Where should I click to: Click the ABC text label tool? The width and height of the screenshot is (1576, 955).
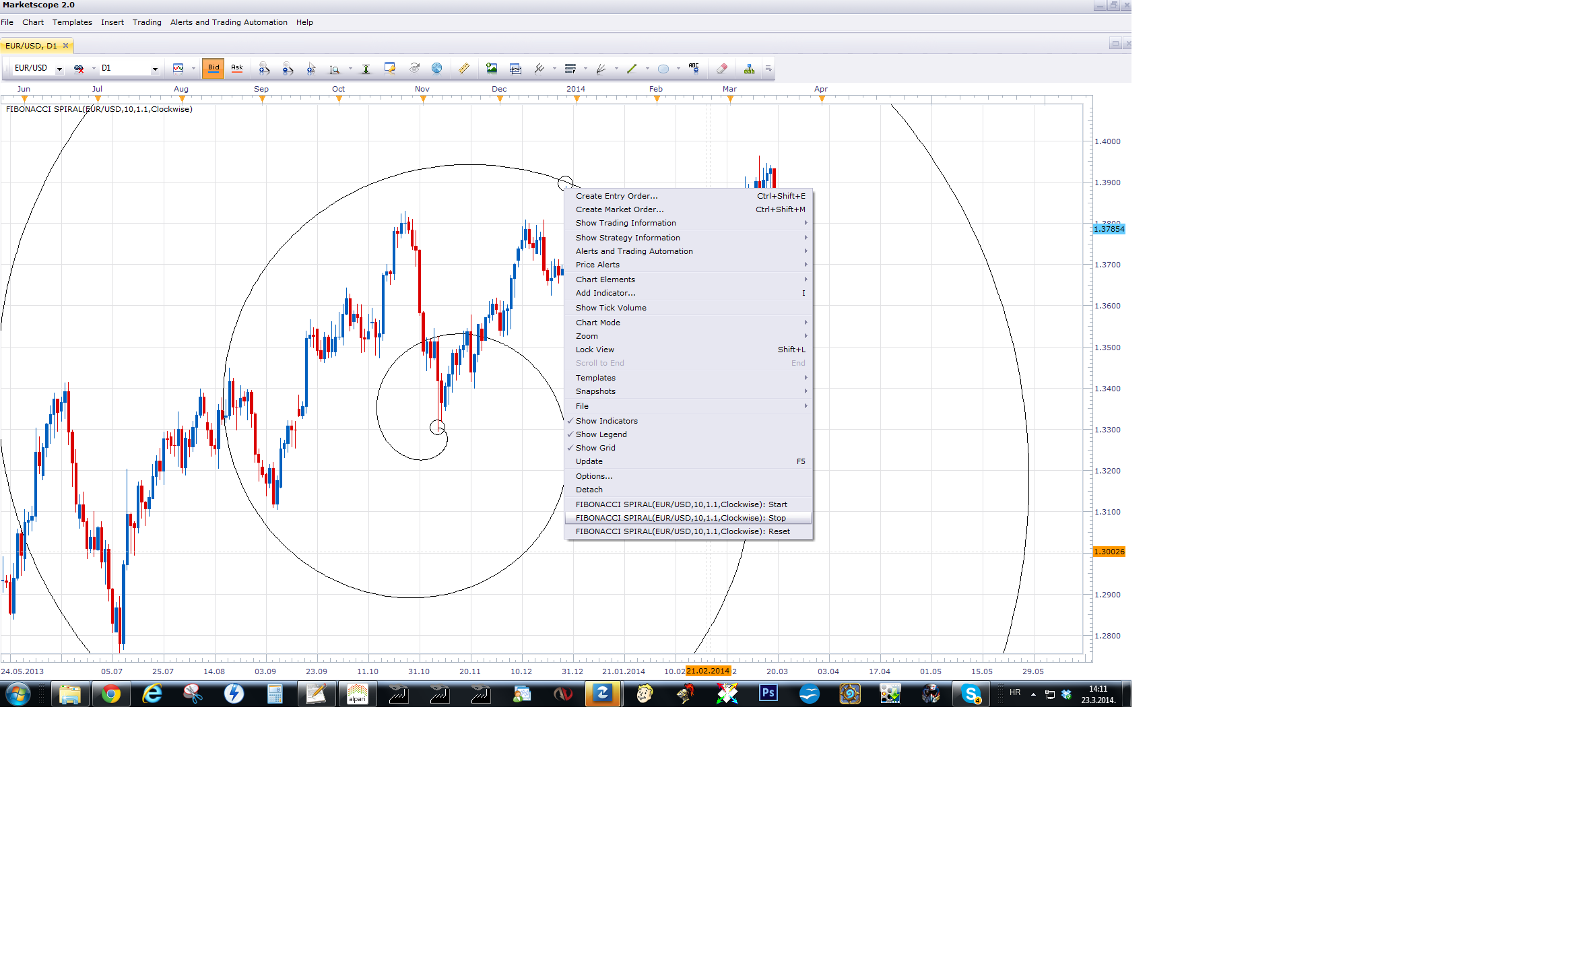694,68
